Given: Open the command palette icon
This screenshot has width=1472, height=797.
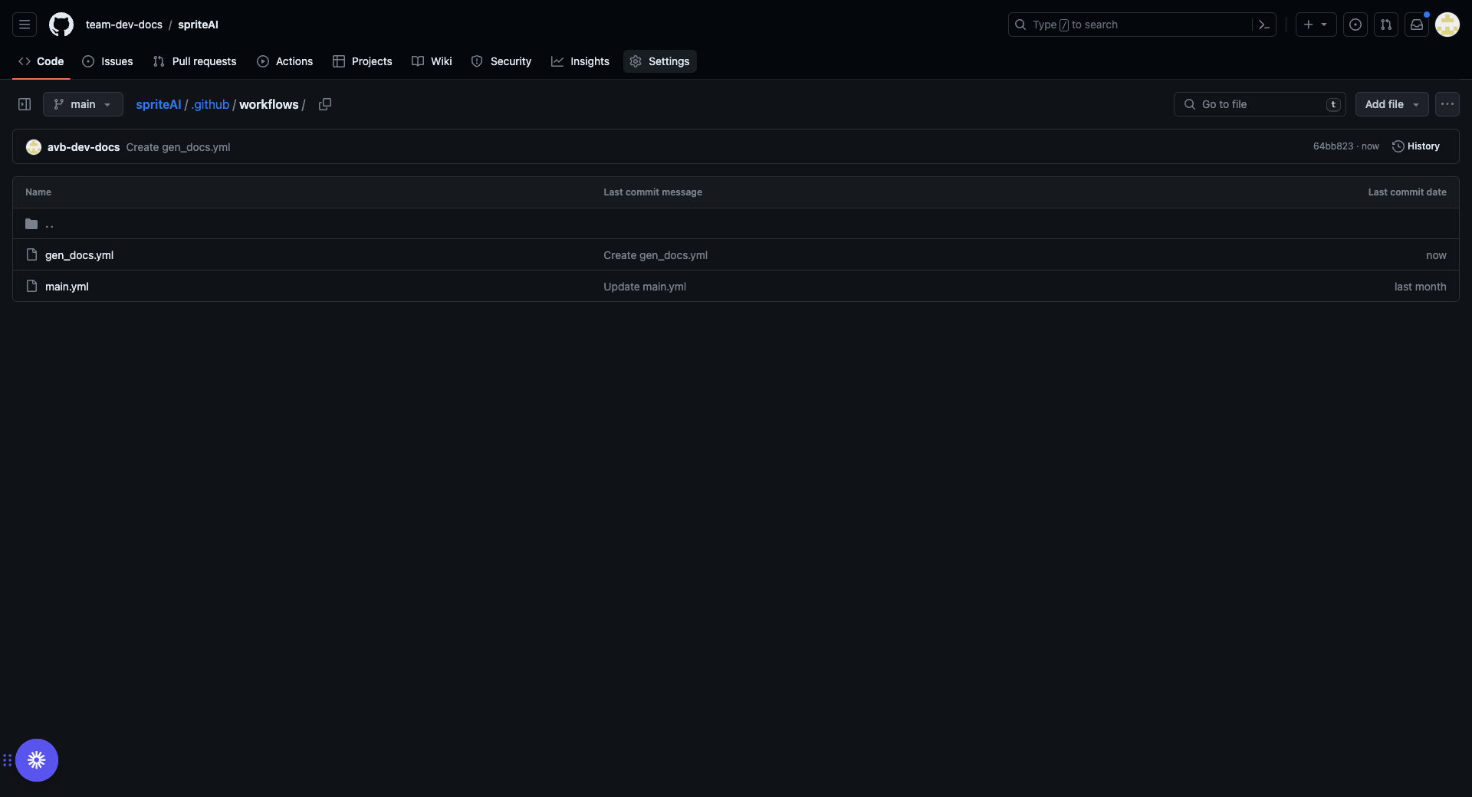Looking at the screenshot, I should click(1264, 25).
